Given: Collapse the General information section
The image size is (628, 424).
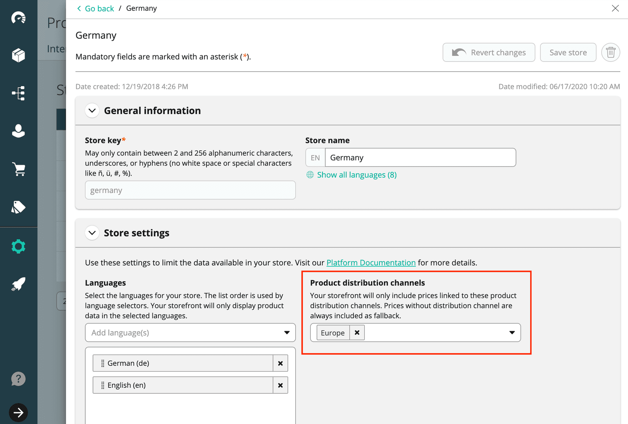Looking at the screenshot, I should point(92,110).
